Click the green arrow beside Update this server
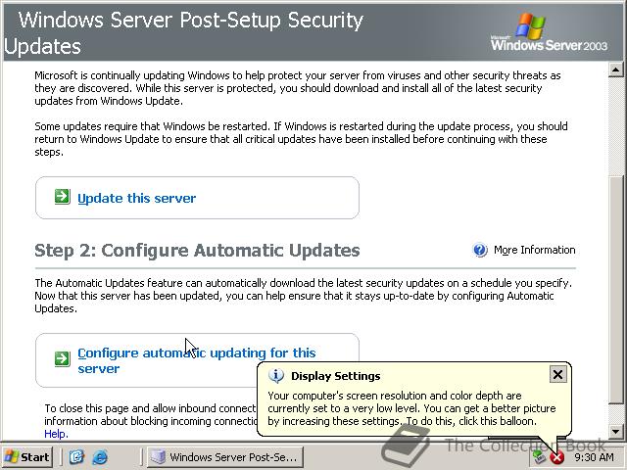Image resolution: width=627 pixels, height=470 pixels. point(63,197)
